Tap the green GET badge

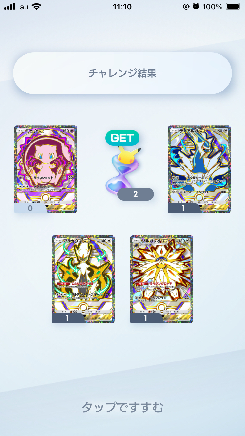[122, 138]
